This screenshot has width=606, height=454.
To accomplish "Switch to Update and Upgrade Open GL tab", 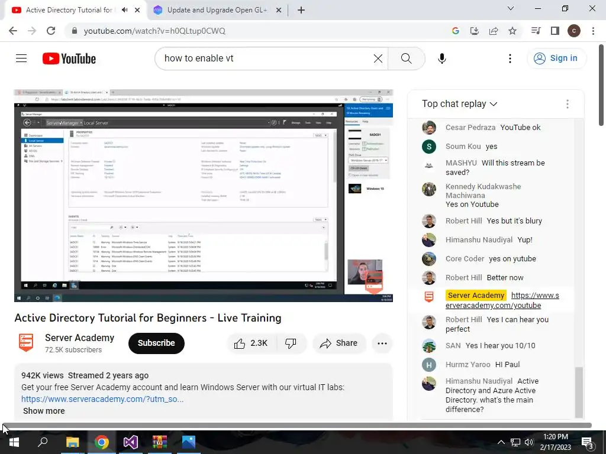I will [x=217, y=10].
